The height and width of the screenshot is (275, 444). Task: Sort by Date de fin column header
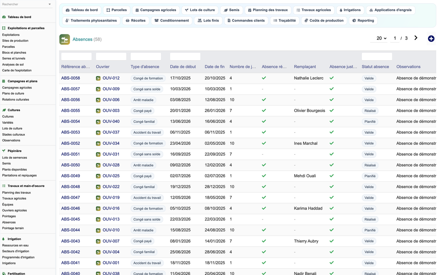pyautogui.click(x=215, y=67)
